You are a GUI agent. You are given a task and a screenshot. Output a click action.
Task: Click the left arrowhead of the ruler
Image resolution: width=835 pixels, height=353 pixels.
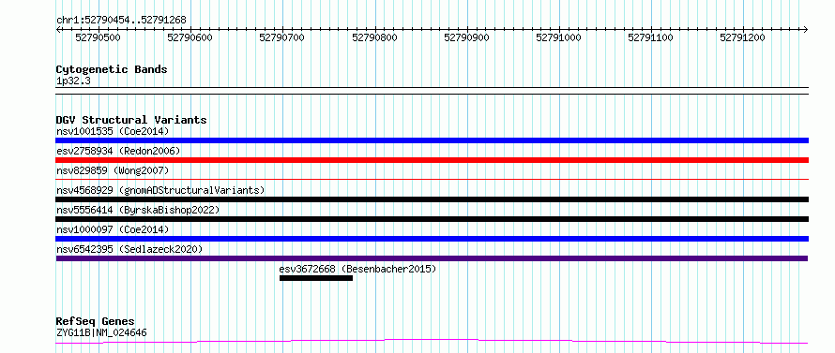pyautogui.click(x=58, y=29)
